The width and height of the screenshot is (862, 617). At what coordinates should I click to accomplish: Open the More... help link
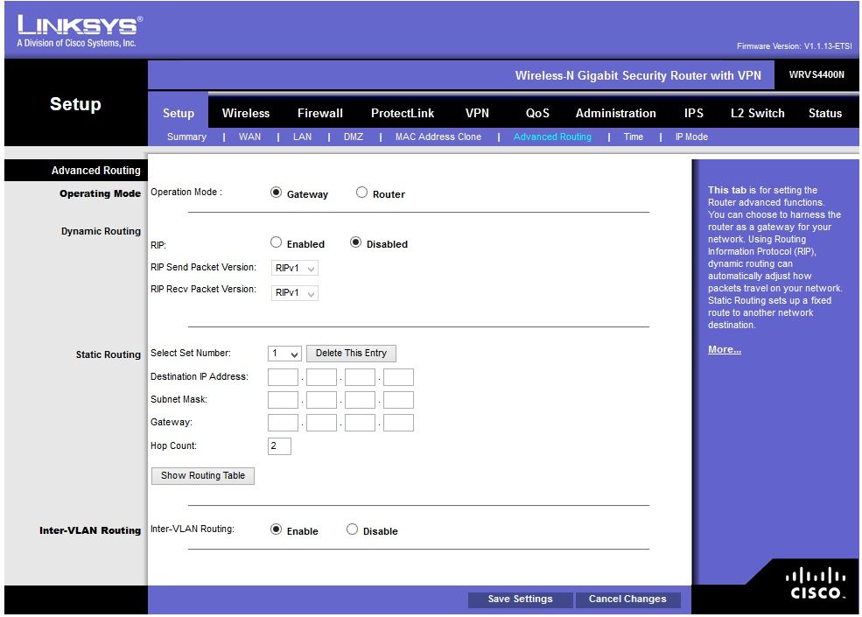pyautogui.click(x=724, y=350)
